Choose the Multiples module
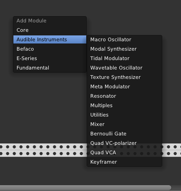 point(124,105)
